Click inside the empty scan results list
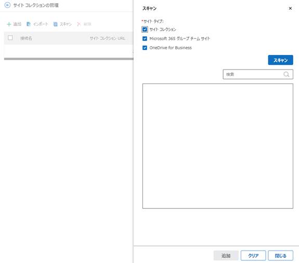 (218, 146)
